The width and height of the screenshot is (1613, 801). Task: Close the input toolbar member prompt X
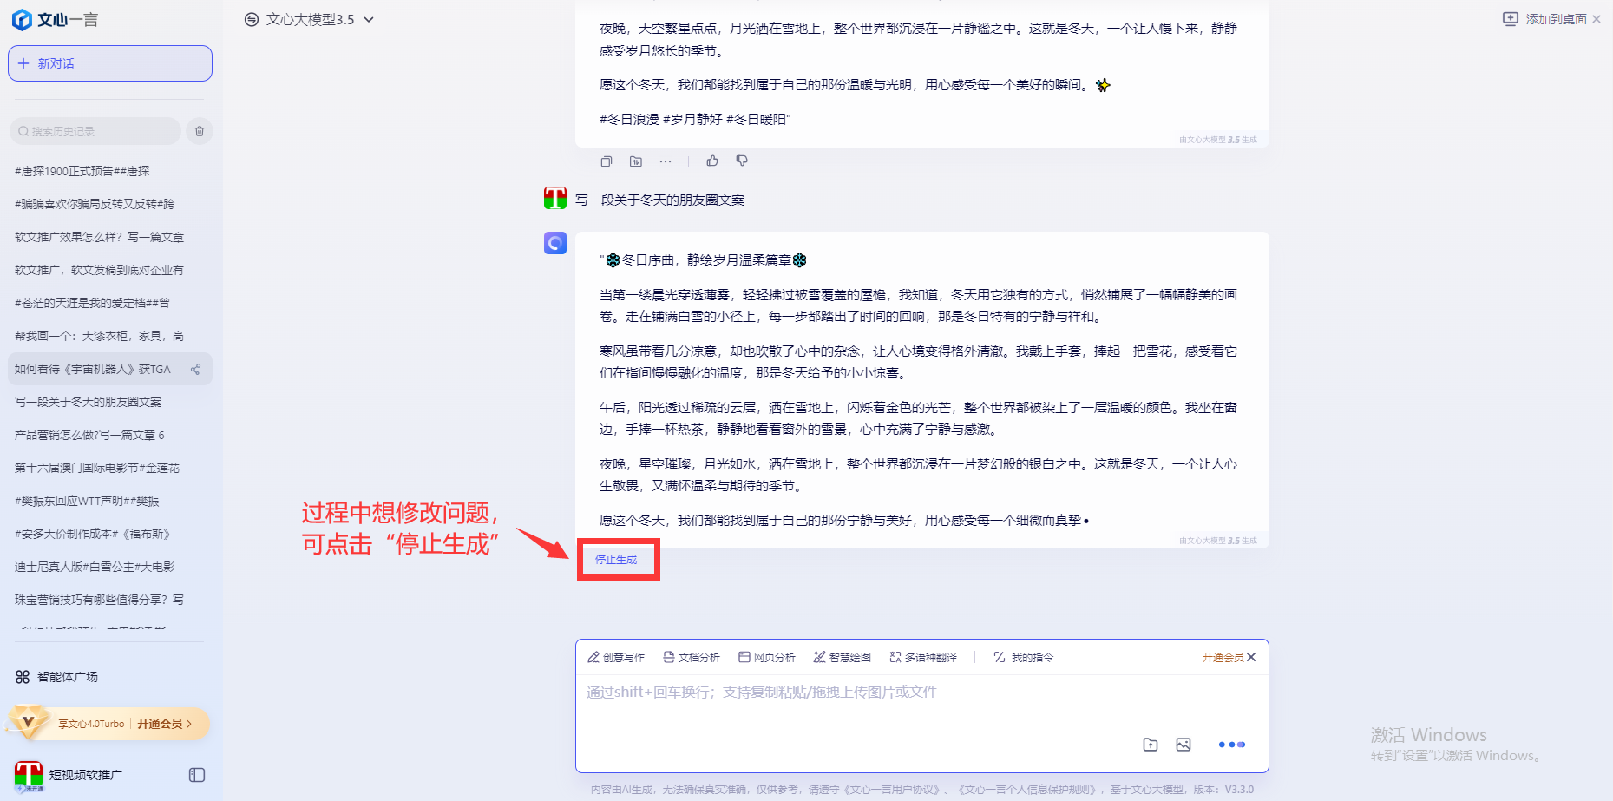click(1251, 657)
